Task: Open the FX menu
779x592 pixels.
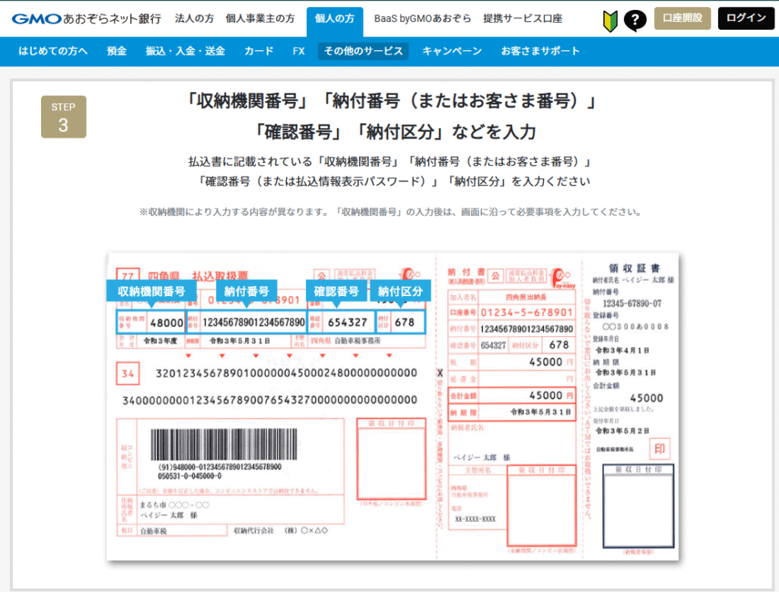Action: 298,51
